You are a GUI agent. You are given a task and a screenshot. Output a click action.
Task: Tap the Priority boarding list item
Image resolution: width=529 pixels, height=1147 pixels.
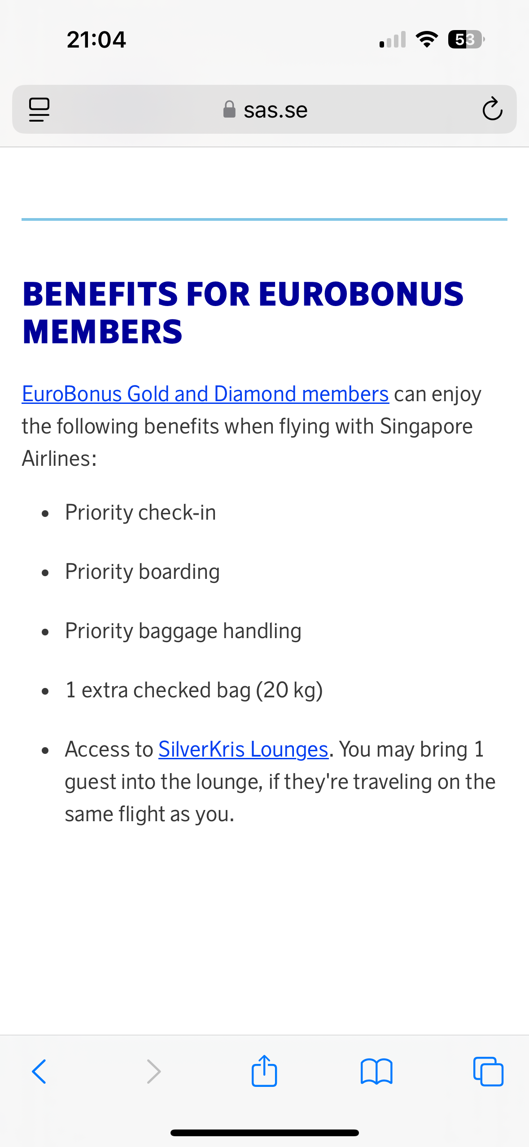coord(142,572)
